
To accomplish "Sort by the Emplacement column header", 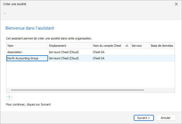I will click(70, 46).
